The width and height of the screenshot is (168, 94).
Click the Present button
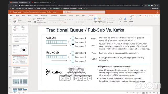(x=152, y=16)
